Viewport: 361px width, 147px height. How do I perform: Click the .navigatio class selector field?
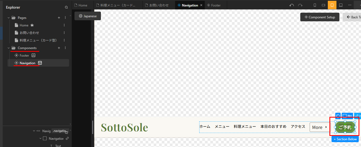tap(60, 131)
